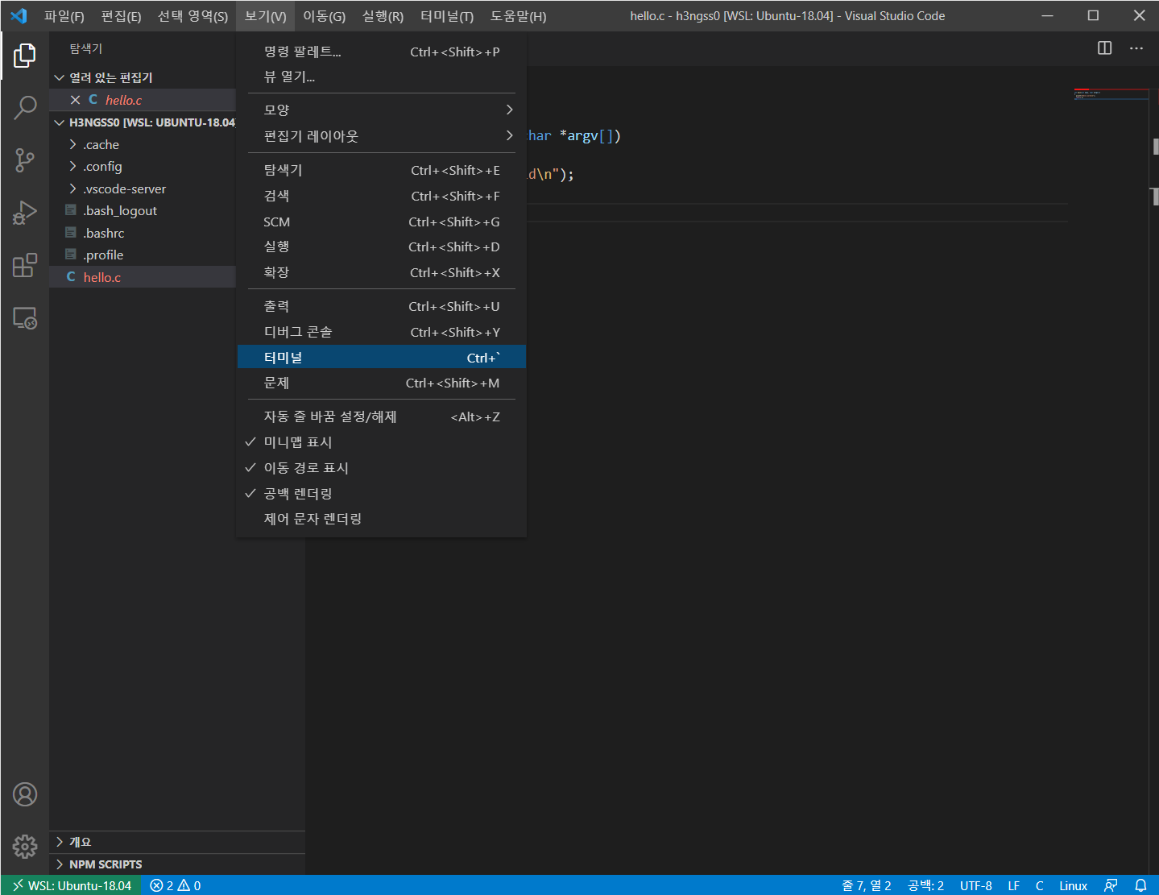Select hello.c in the folder tree

(x=143, y=277)
